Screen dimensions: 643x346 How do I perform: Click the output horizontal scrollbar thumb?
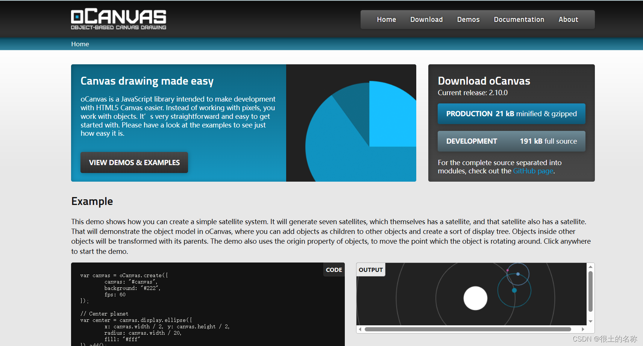pos(468,329)
